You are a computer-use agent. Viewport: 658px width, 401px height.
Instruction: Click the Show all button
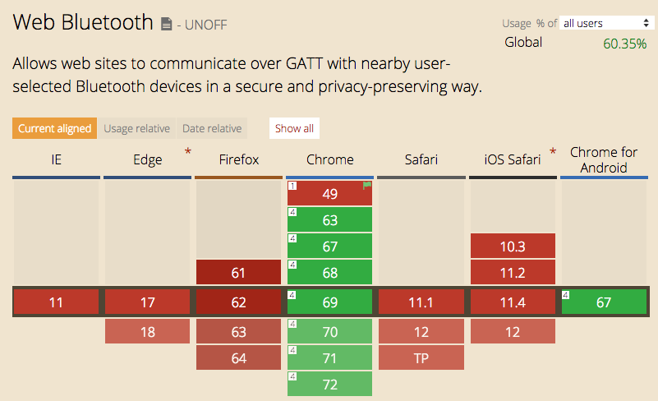294,128
